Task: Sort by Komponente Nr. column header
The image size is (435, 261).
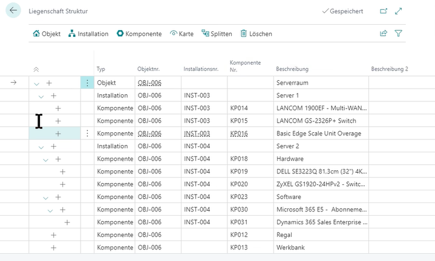Action: (245, 66)
